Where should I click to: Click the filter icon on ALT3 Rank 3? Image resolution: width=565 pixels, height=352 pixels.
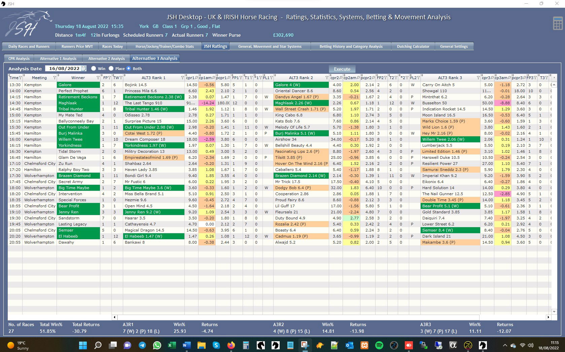point(478,78)
